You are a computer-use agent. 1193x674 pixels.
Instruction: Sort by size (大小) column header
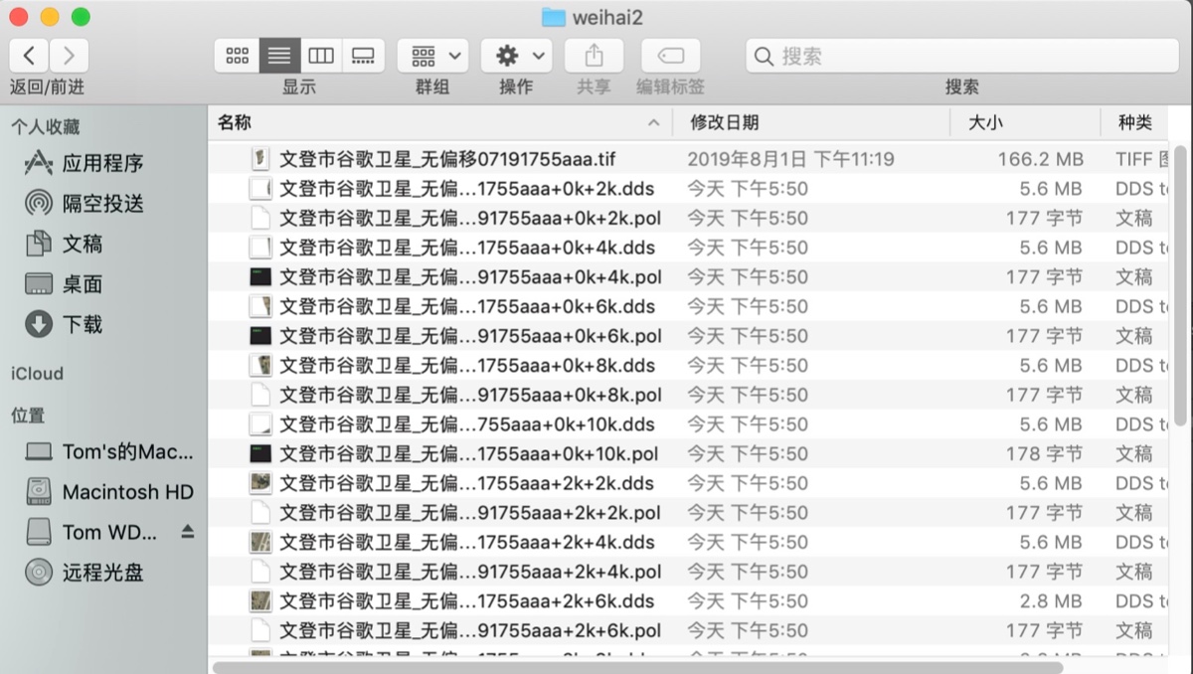(1024, 122)
